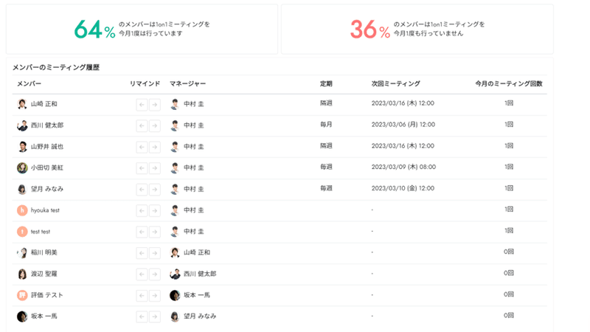Open the 64% members-met summary card
590x332 pixels.
click(x=142, y=29)
